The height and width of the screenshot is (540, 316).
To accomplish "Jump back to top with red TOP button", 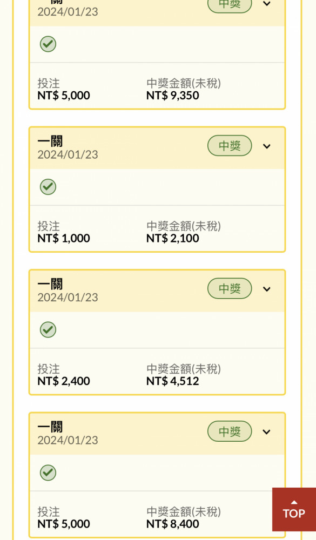I will 294,509.
